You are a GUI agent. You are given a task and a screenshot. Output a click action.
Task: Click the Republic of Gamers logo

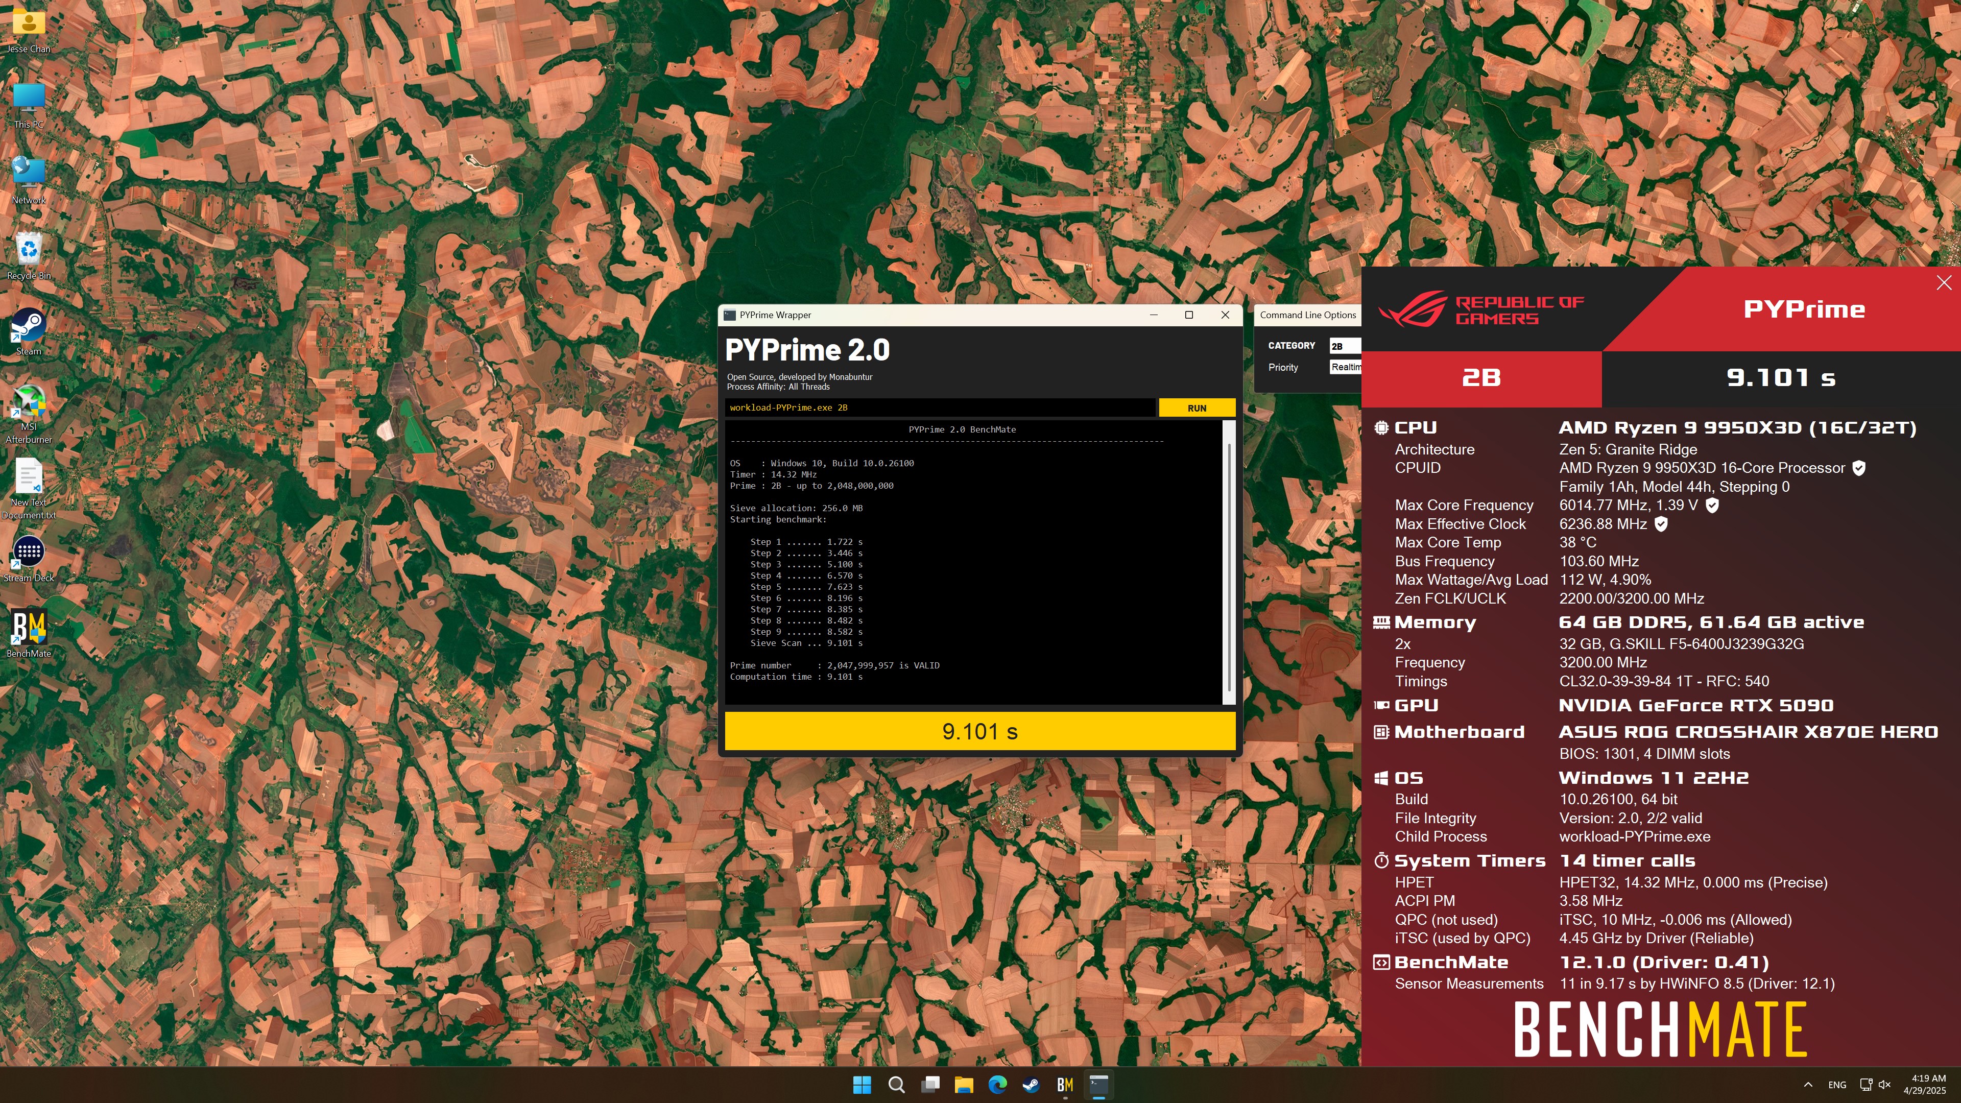(x=1480, y=309)
